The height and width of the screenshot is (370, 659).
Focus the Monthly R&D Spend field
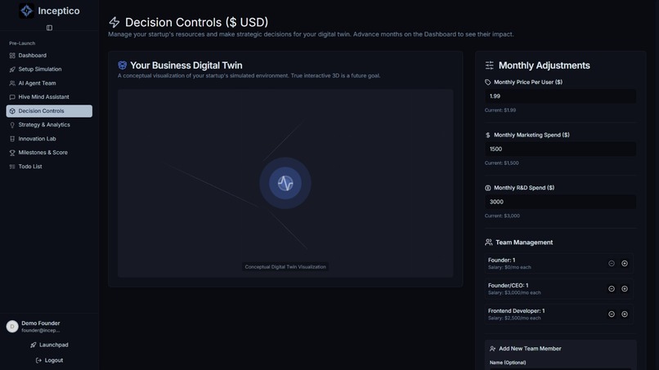point(560,202)
